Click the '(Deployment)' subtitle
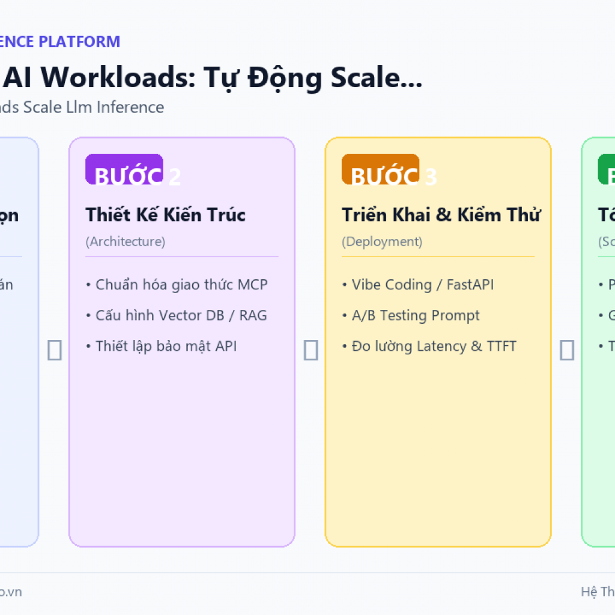 [382, 241]
